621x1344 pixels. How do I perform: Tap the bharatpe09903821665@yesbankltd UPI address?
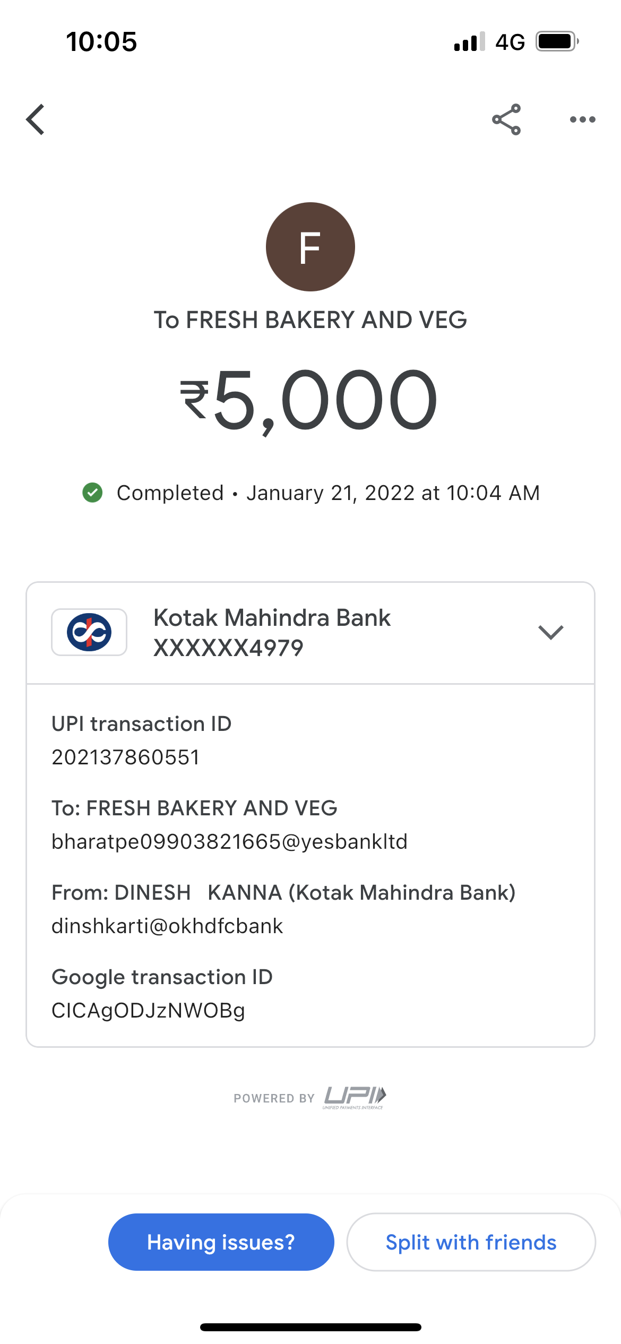229,842
